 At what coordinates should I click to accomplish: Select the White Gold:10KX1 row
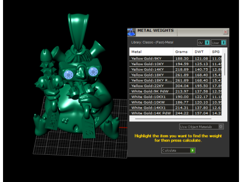point(175,97)
